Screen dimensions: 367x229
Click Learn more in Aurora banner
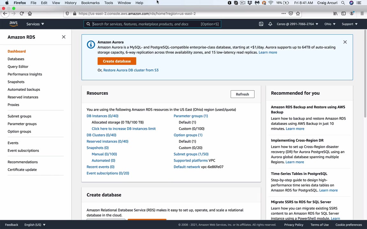[x=268, y=52]
